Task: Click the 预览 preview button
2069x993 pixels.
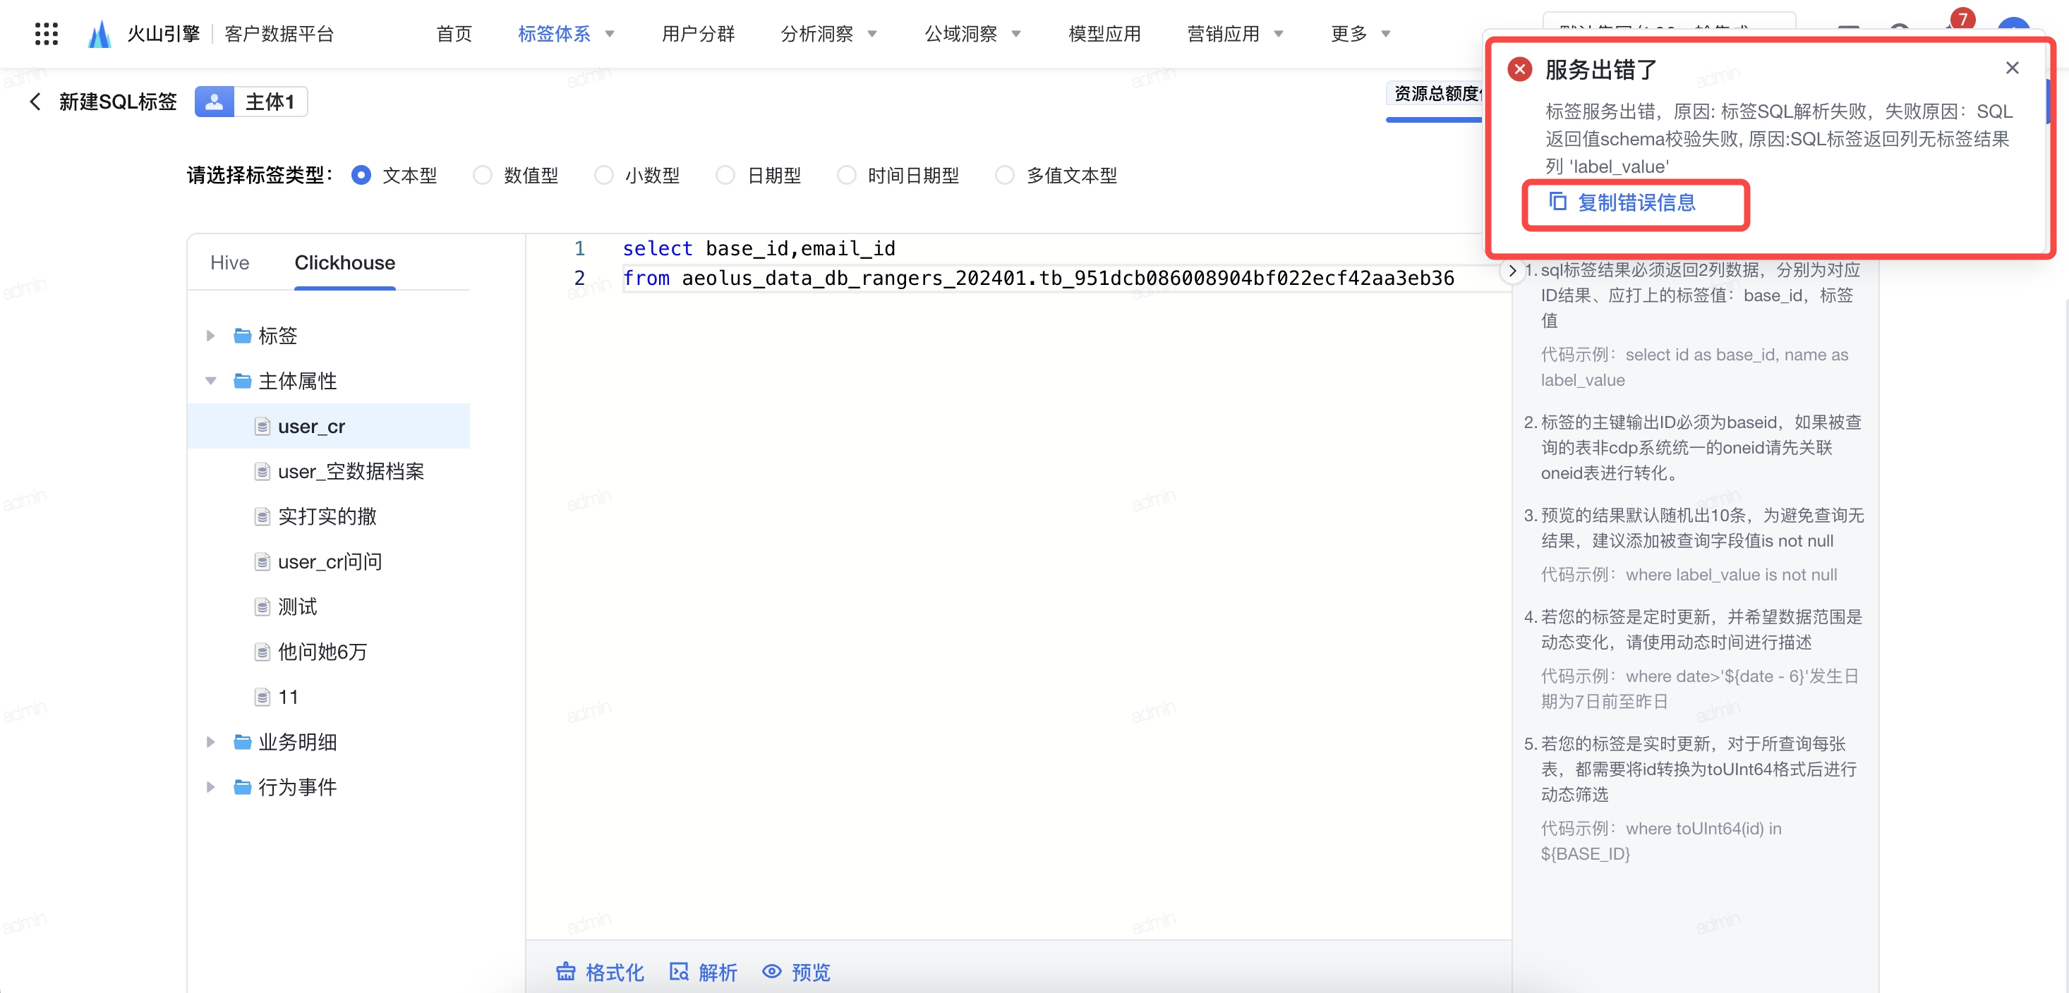Action: point(796,972)
